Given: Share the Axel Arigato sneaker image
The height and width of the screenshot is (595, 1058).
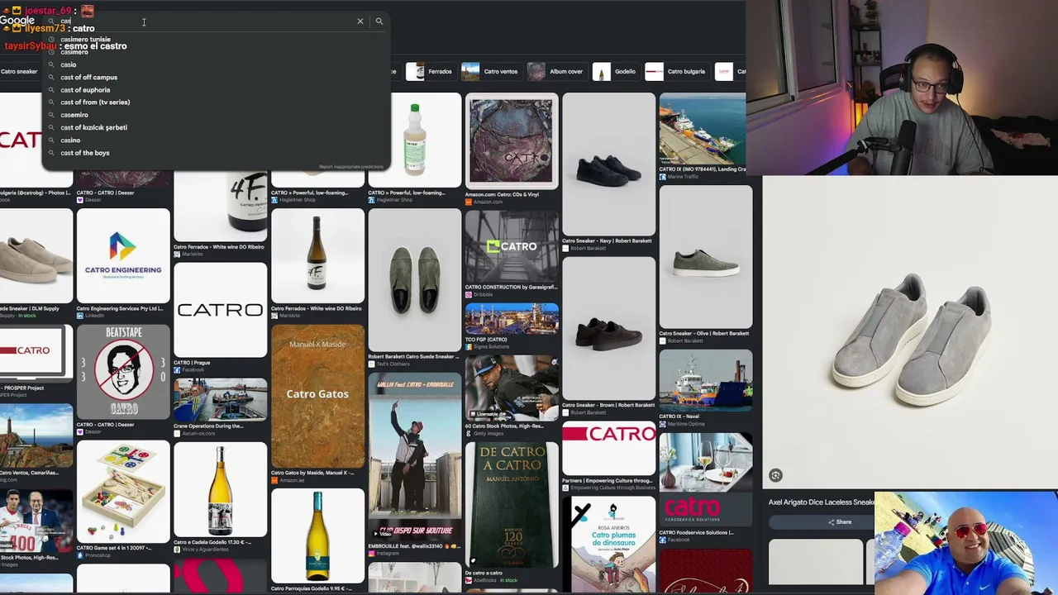Looking at the screenshot, I should tap(839, 522).
